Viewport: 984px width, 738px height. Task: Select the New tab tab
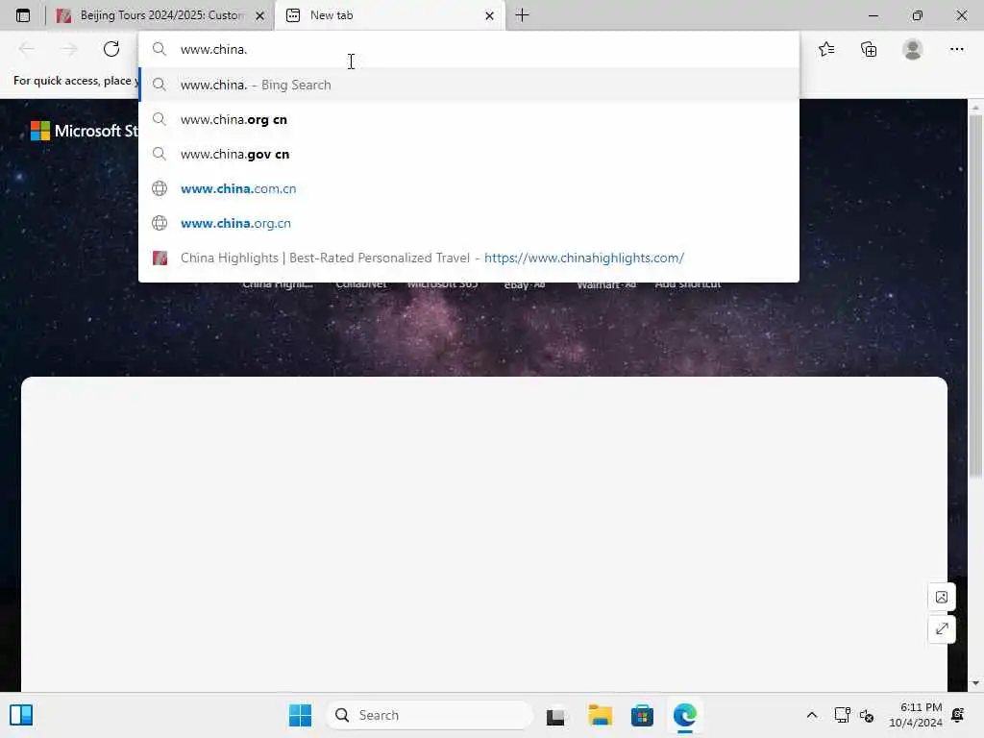click(388, 15)
